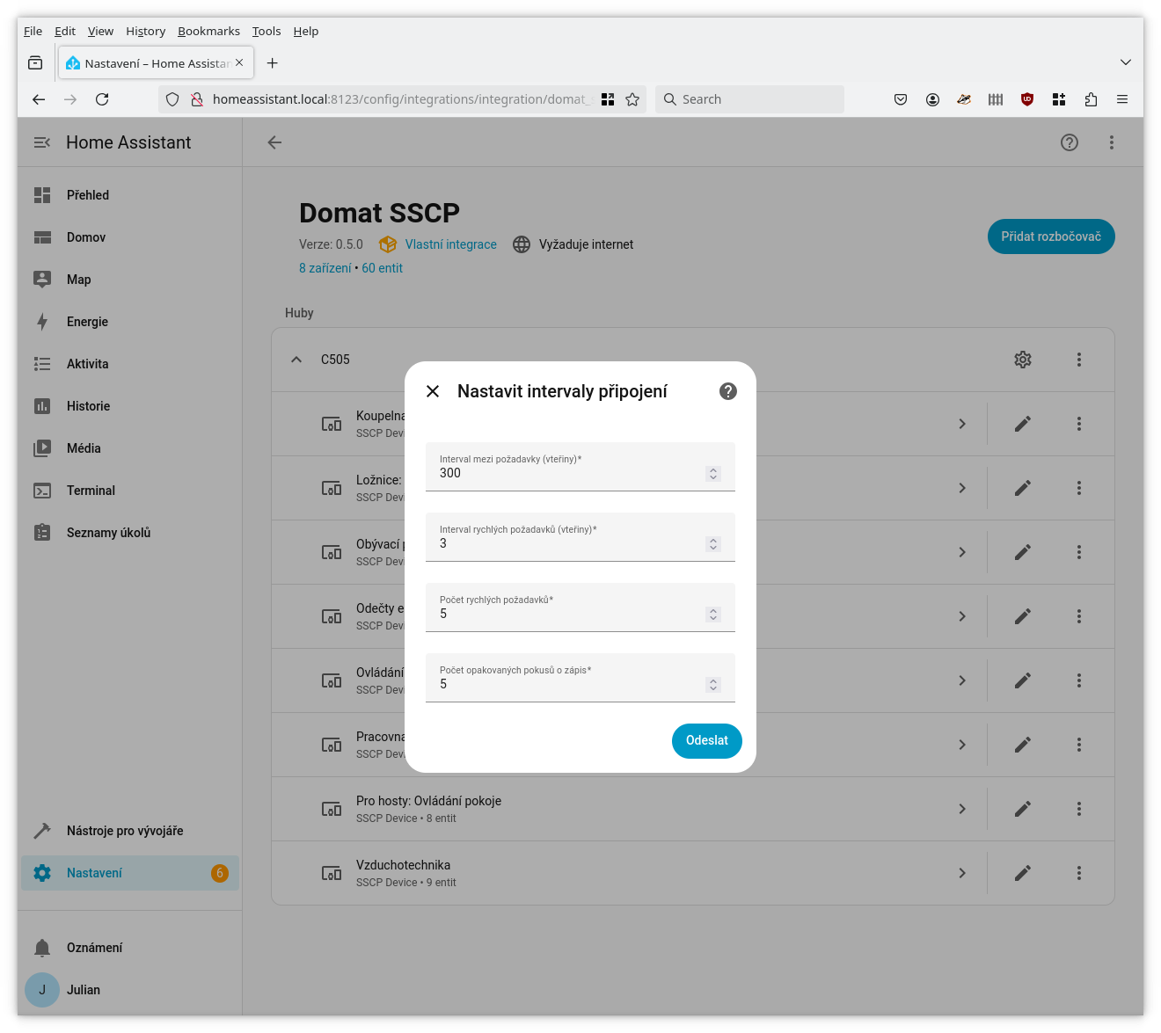Click the Firefox search box
Image resolution: width=1161 pixels, height=1033 pixels.
749,99
